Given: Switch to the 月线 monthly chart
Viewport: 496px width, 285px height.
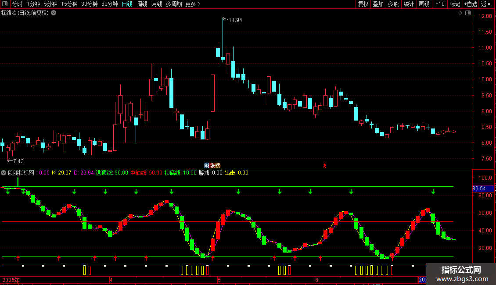Looking at the screenshot, I should (157, 4).
